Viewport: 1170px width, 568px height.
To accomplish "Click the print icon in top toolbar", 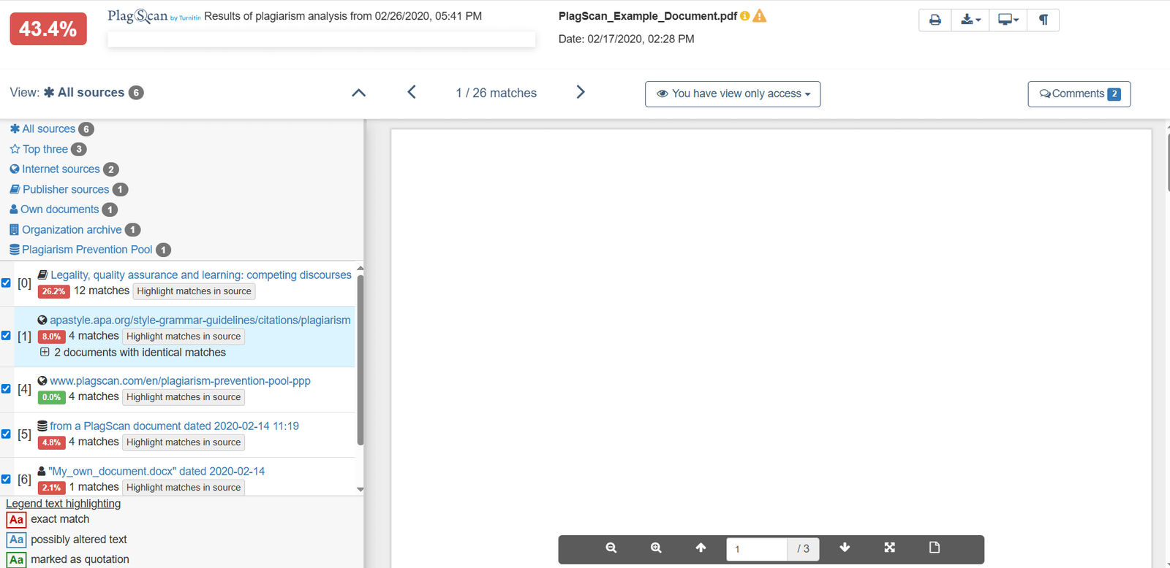I will [x=935, y=20].
